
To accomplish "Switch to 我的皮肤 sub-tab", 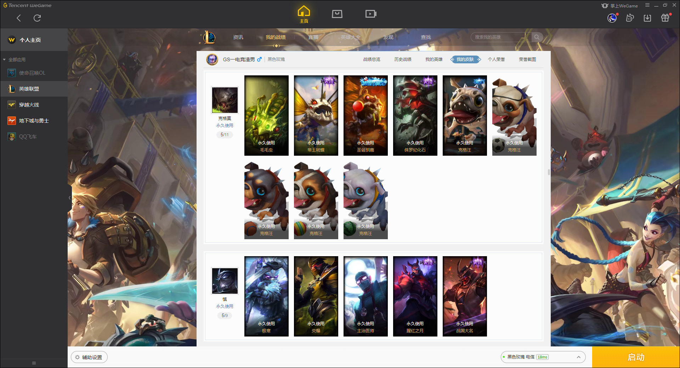I will click(465, 59).
